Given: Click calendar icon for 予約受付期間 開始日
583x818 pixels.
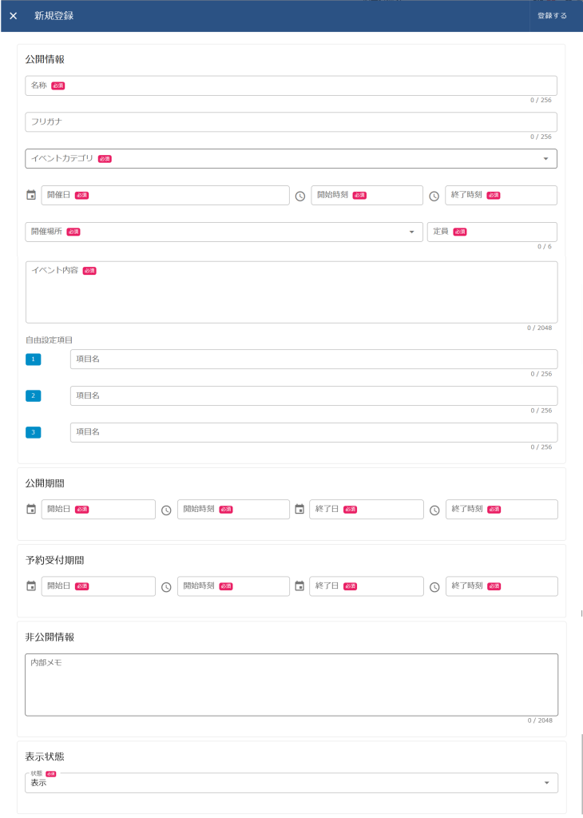Looking at the screenshot, I should [x=31, y=586].
